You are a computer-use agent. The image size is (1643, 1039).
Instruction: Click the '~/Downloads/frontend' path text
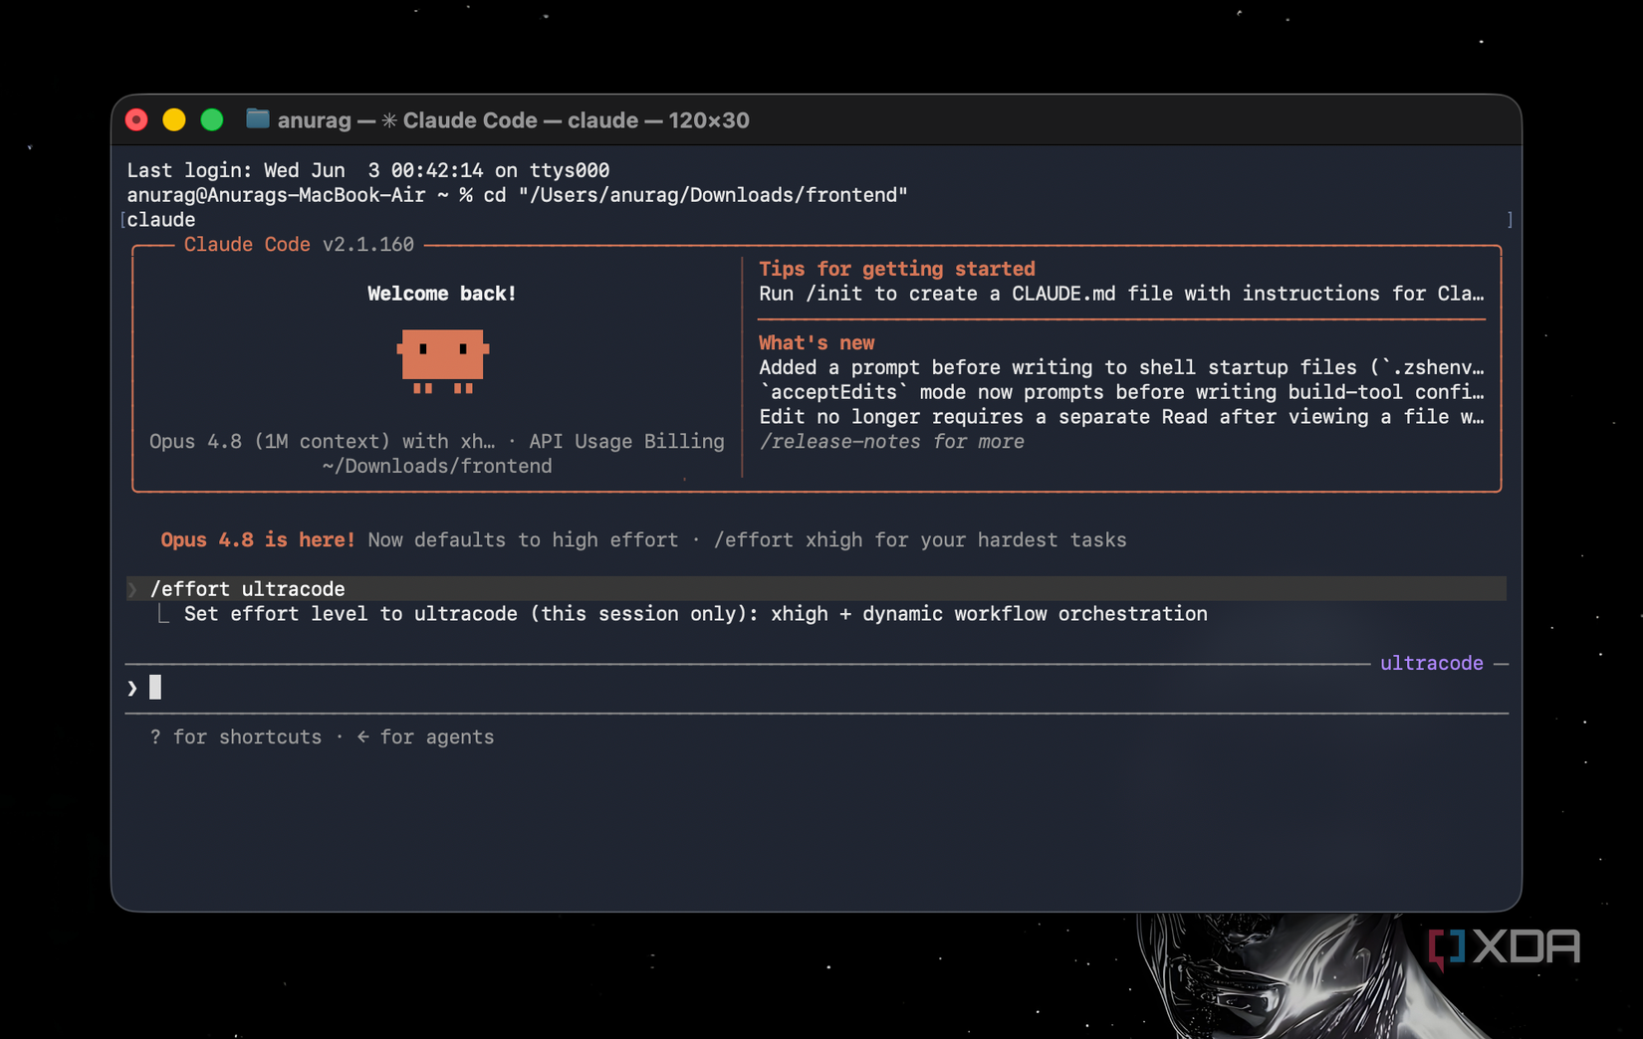437,466
